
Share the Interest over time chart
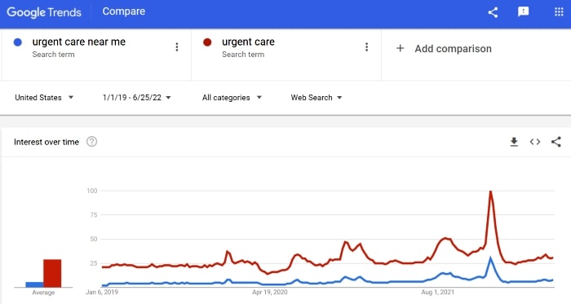click(x=556, y=142)
